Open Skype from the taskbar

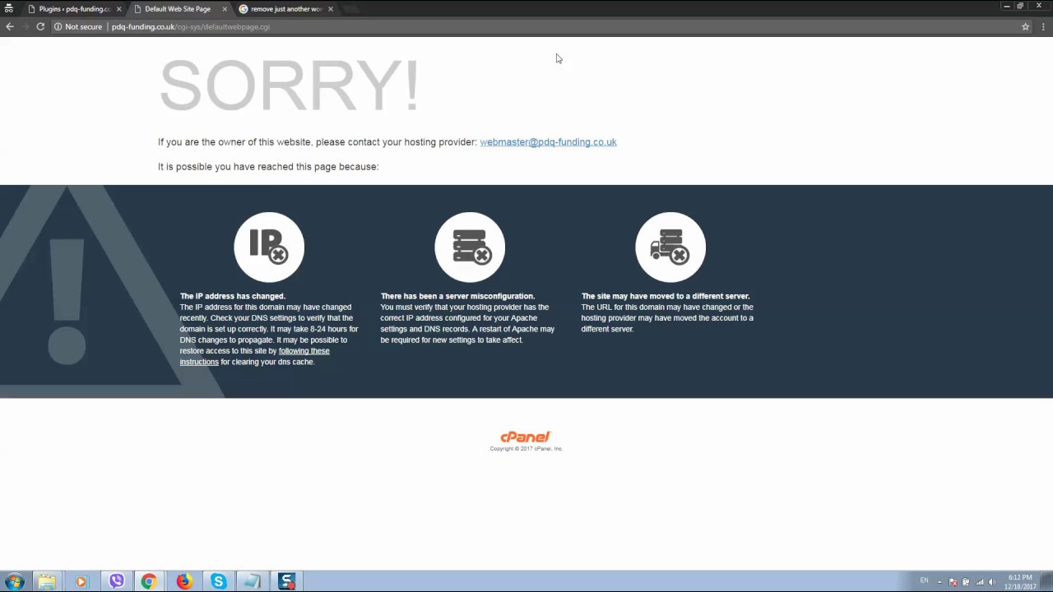218,581
